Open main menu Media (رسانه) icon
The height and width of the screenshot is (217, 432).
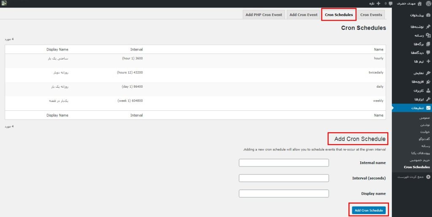coord(428,35)
